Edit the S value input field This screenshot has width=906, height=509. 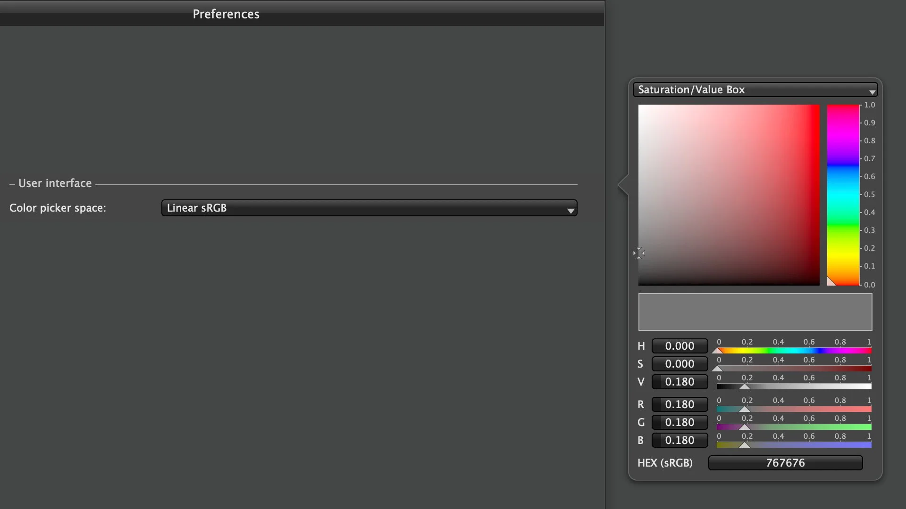pos(679,363)
